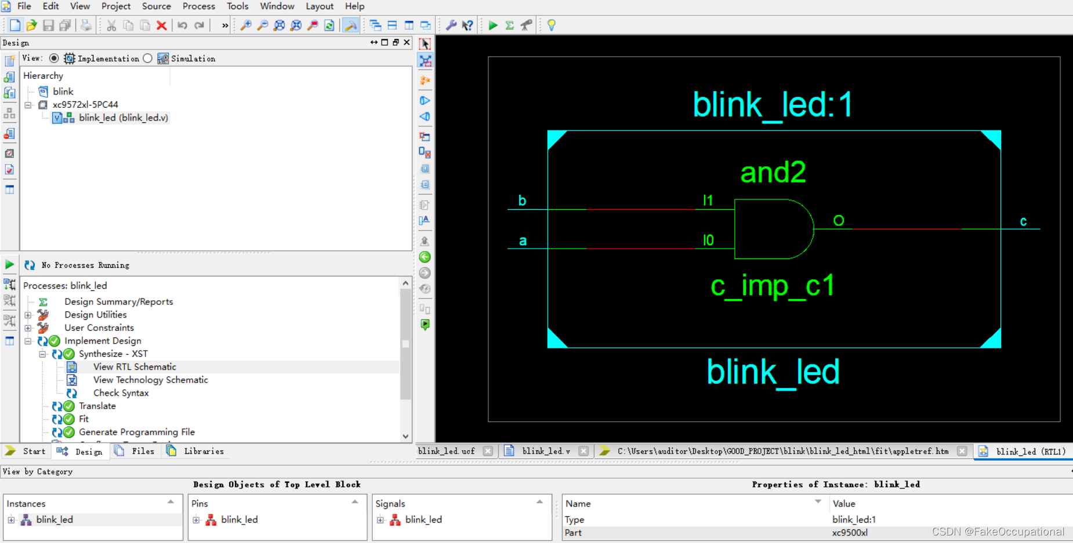This screenshot has width=1073, height=543.
Task: Expand blink_led in Instances list
Action: [11, 520]
